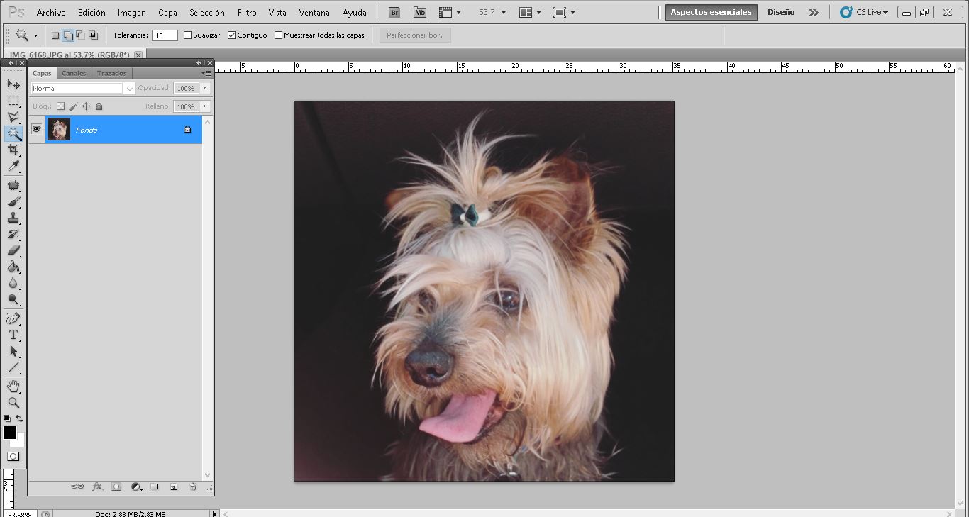Add a layer mask
This screenshot has width=969, height=517.
click(116, 487)
